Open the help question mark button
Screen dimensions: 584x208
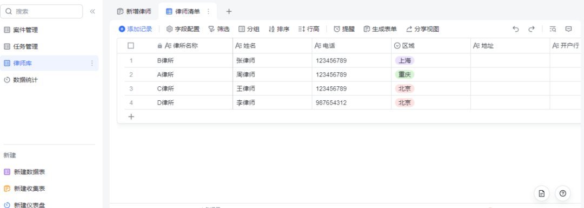click(563, 193)
